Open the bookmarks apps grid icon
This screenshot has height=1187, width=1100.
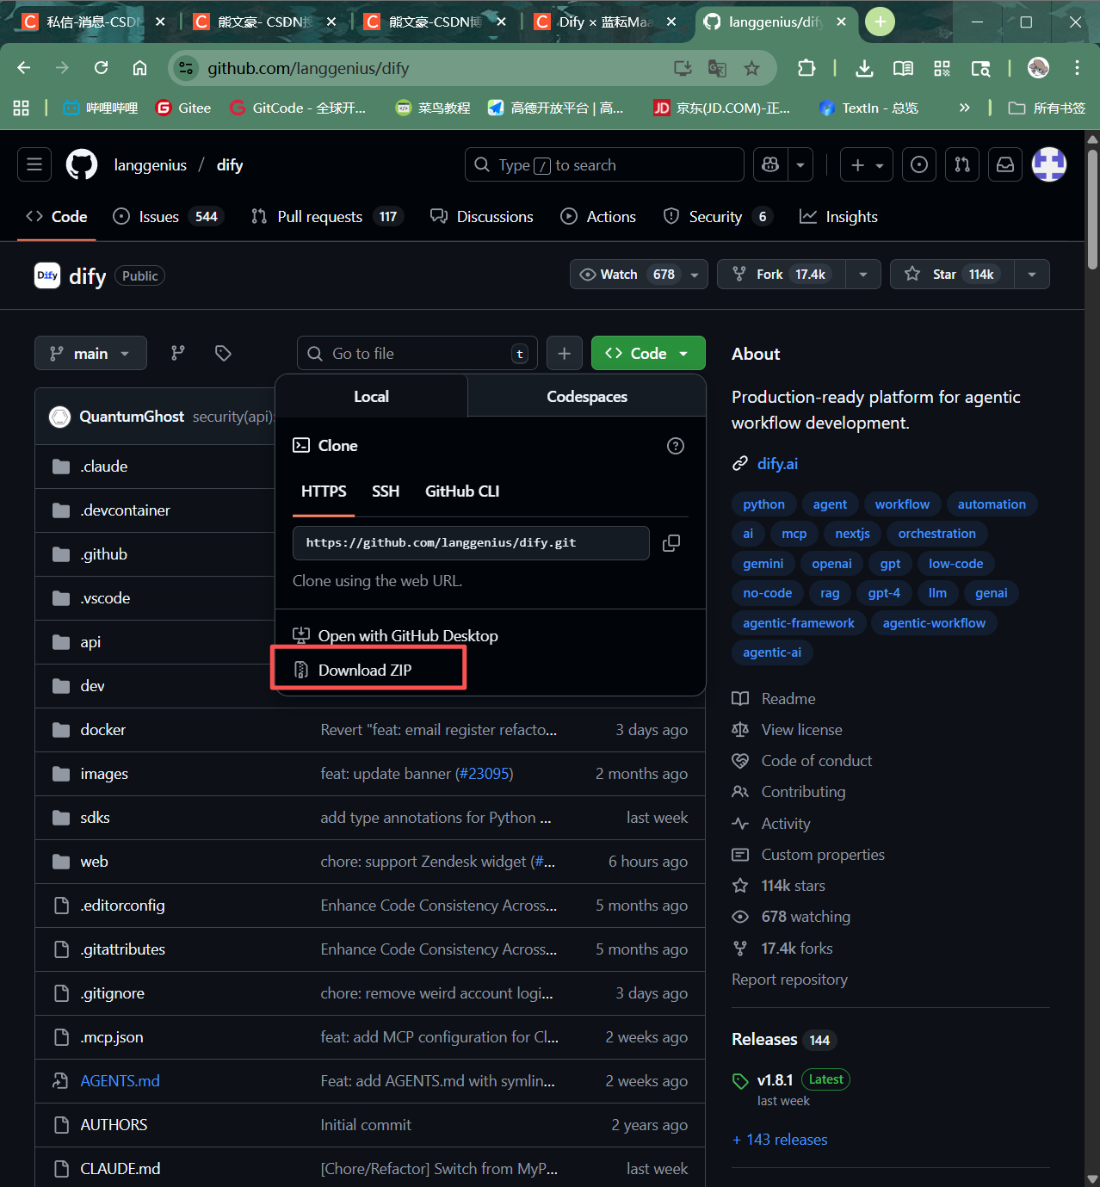[22, 108]
